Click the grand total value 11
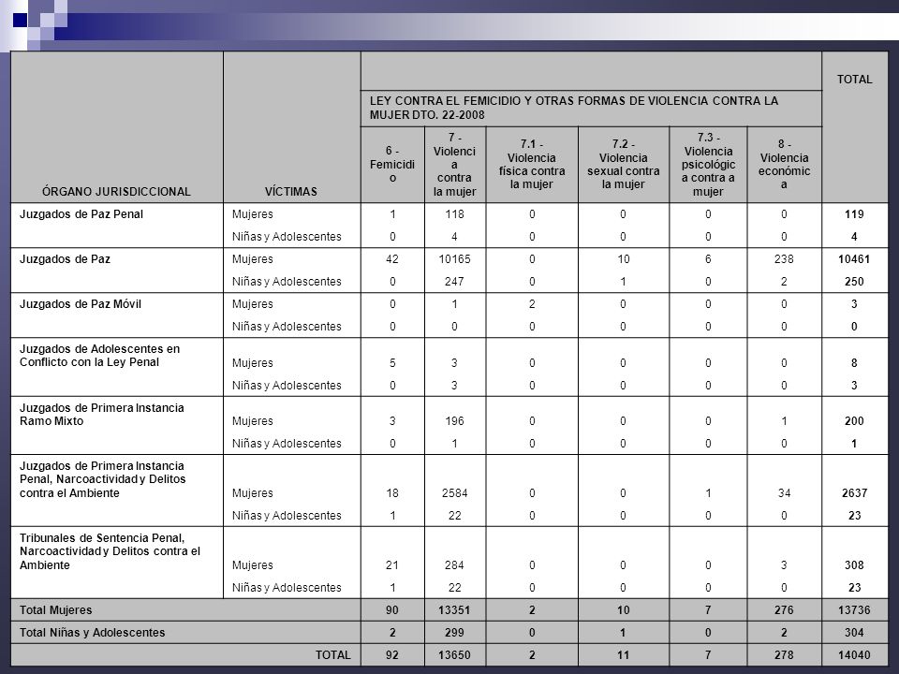This screenshot has width=899, height=674. [x=624, y=655]
